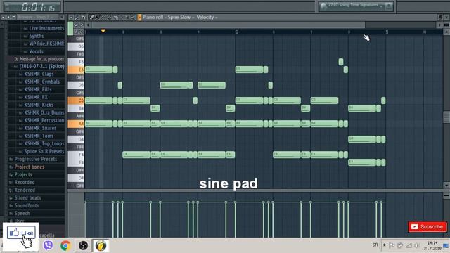Open the Recorded browser folder

tap(25, 183)
